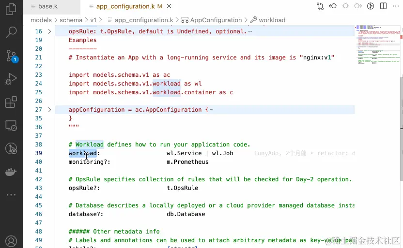Expand the folded region at line 27
The image size is (403, 248).
click(49, 110)
